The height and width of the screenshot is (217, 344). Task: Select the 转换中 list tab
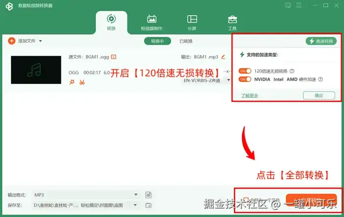[x=157, y=41]
